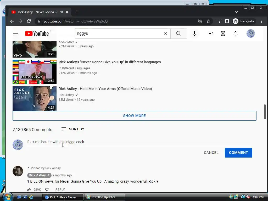Open the vevo 3:26 video thumbnail
The width and height of the screenshot is (268, 201).
pyautogui.click(x=35, y=49)
